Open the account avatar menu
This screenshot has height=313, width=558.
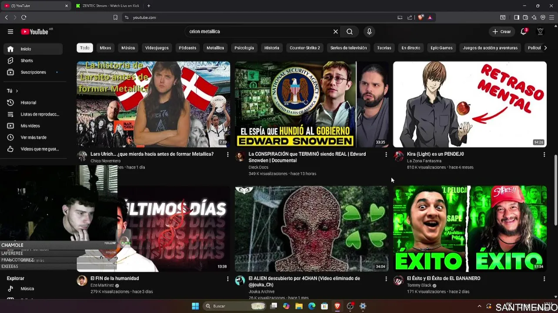tap(540, 32)
